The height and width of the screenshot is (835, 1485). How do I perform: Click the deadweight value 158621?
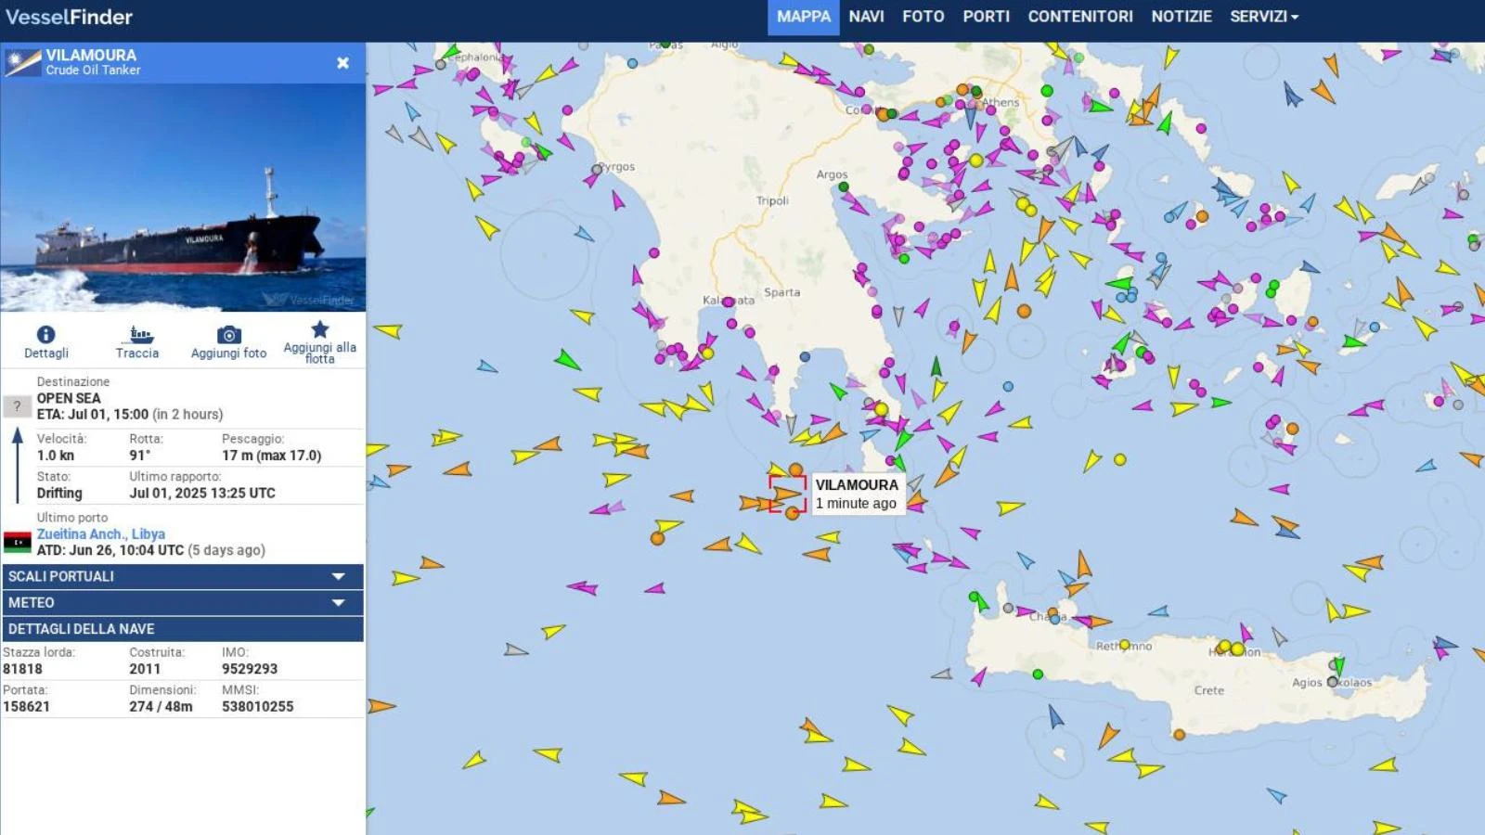(26, 706)
